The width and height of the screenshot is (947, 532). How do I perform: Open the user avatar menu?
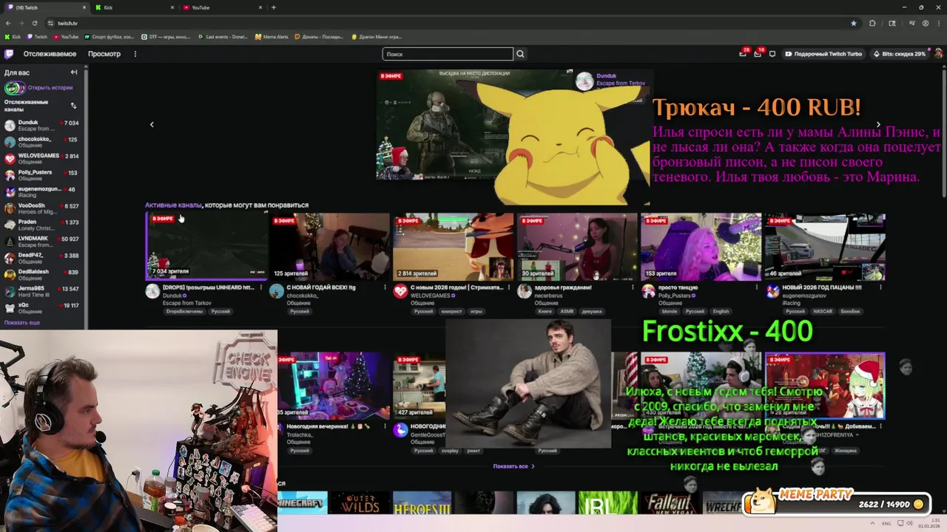[x=938, y=54]
